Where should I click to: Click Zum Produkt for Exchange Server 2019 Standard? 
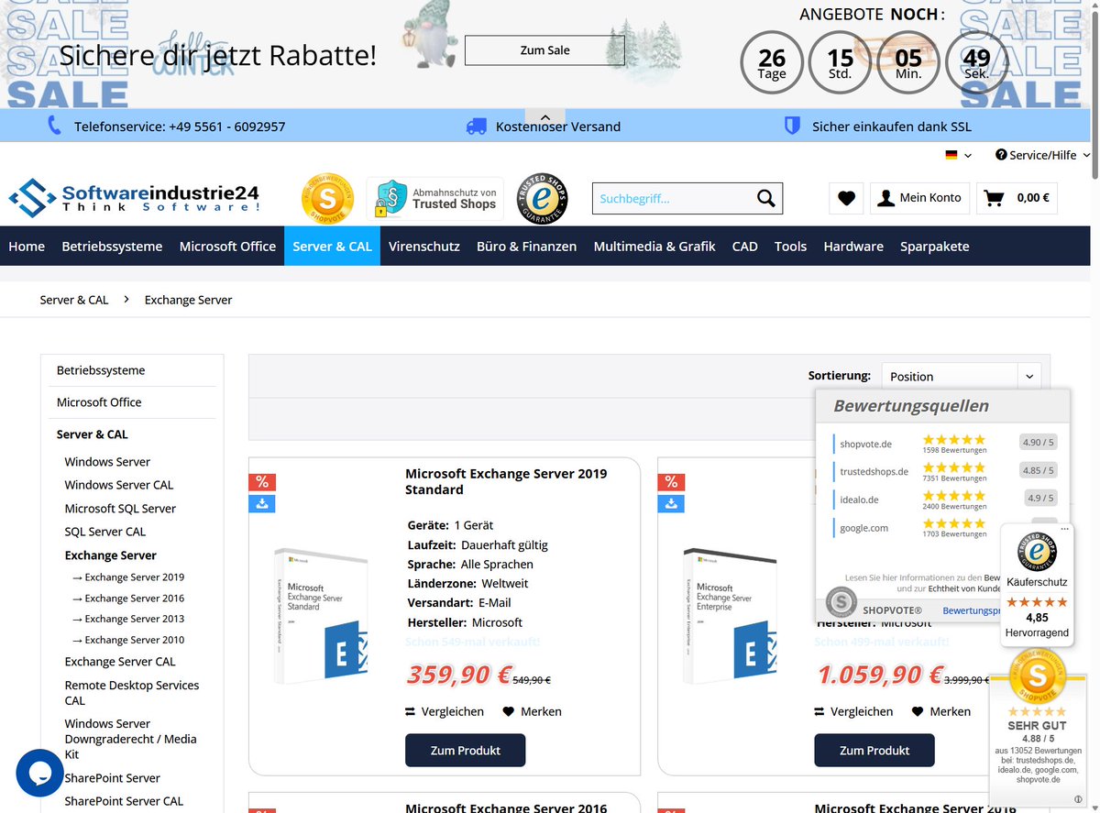tap(466, 751)
